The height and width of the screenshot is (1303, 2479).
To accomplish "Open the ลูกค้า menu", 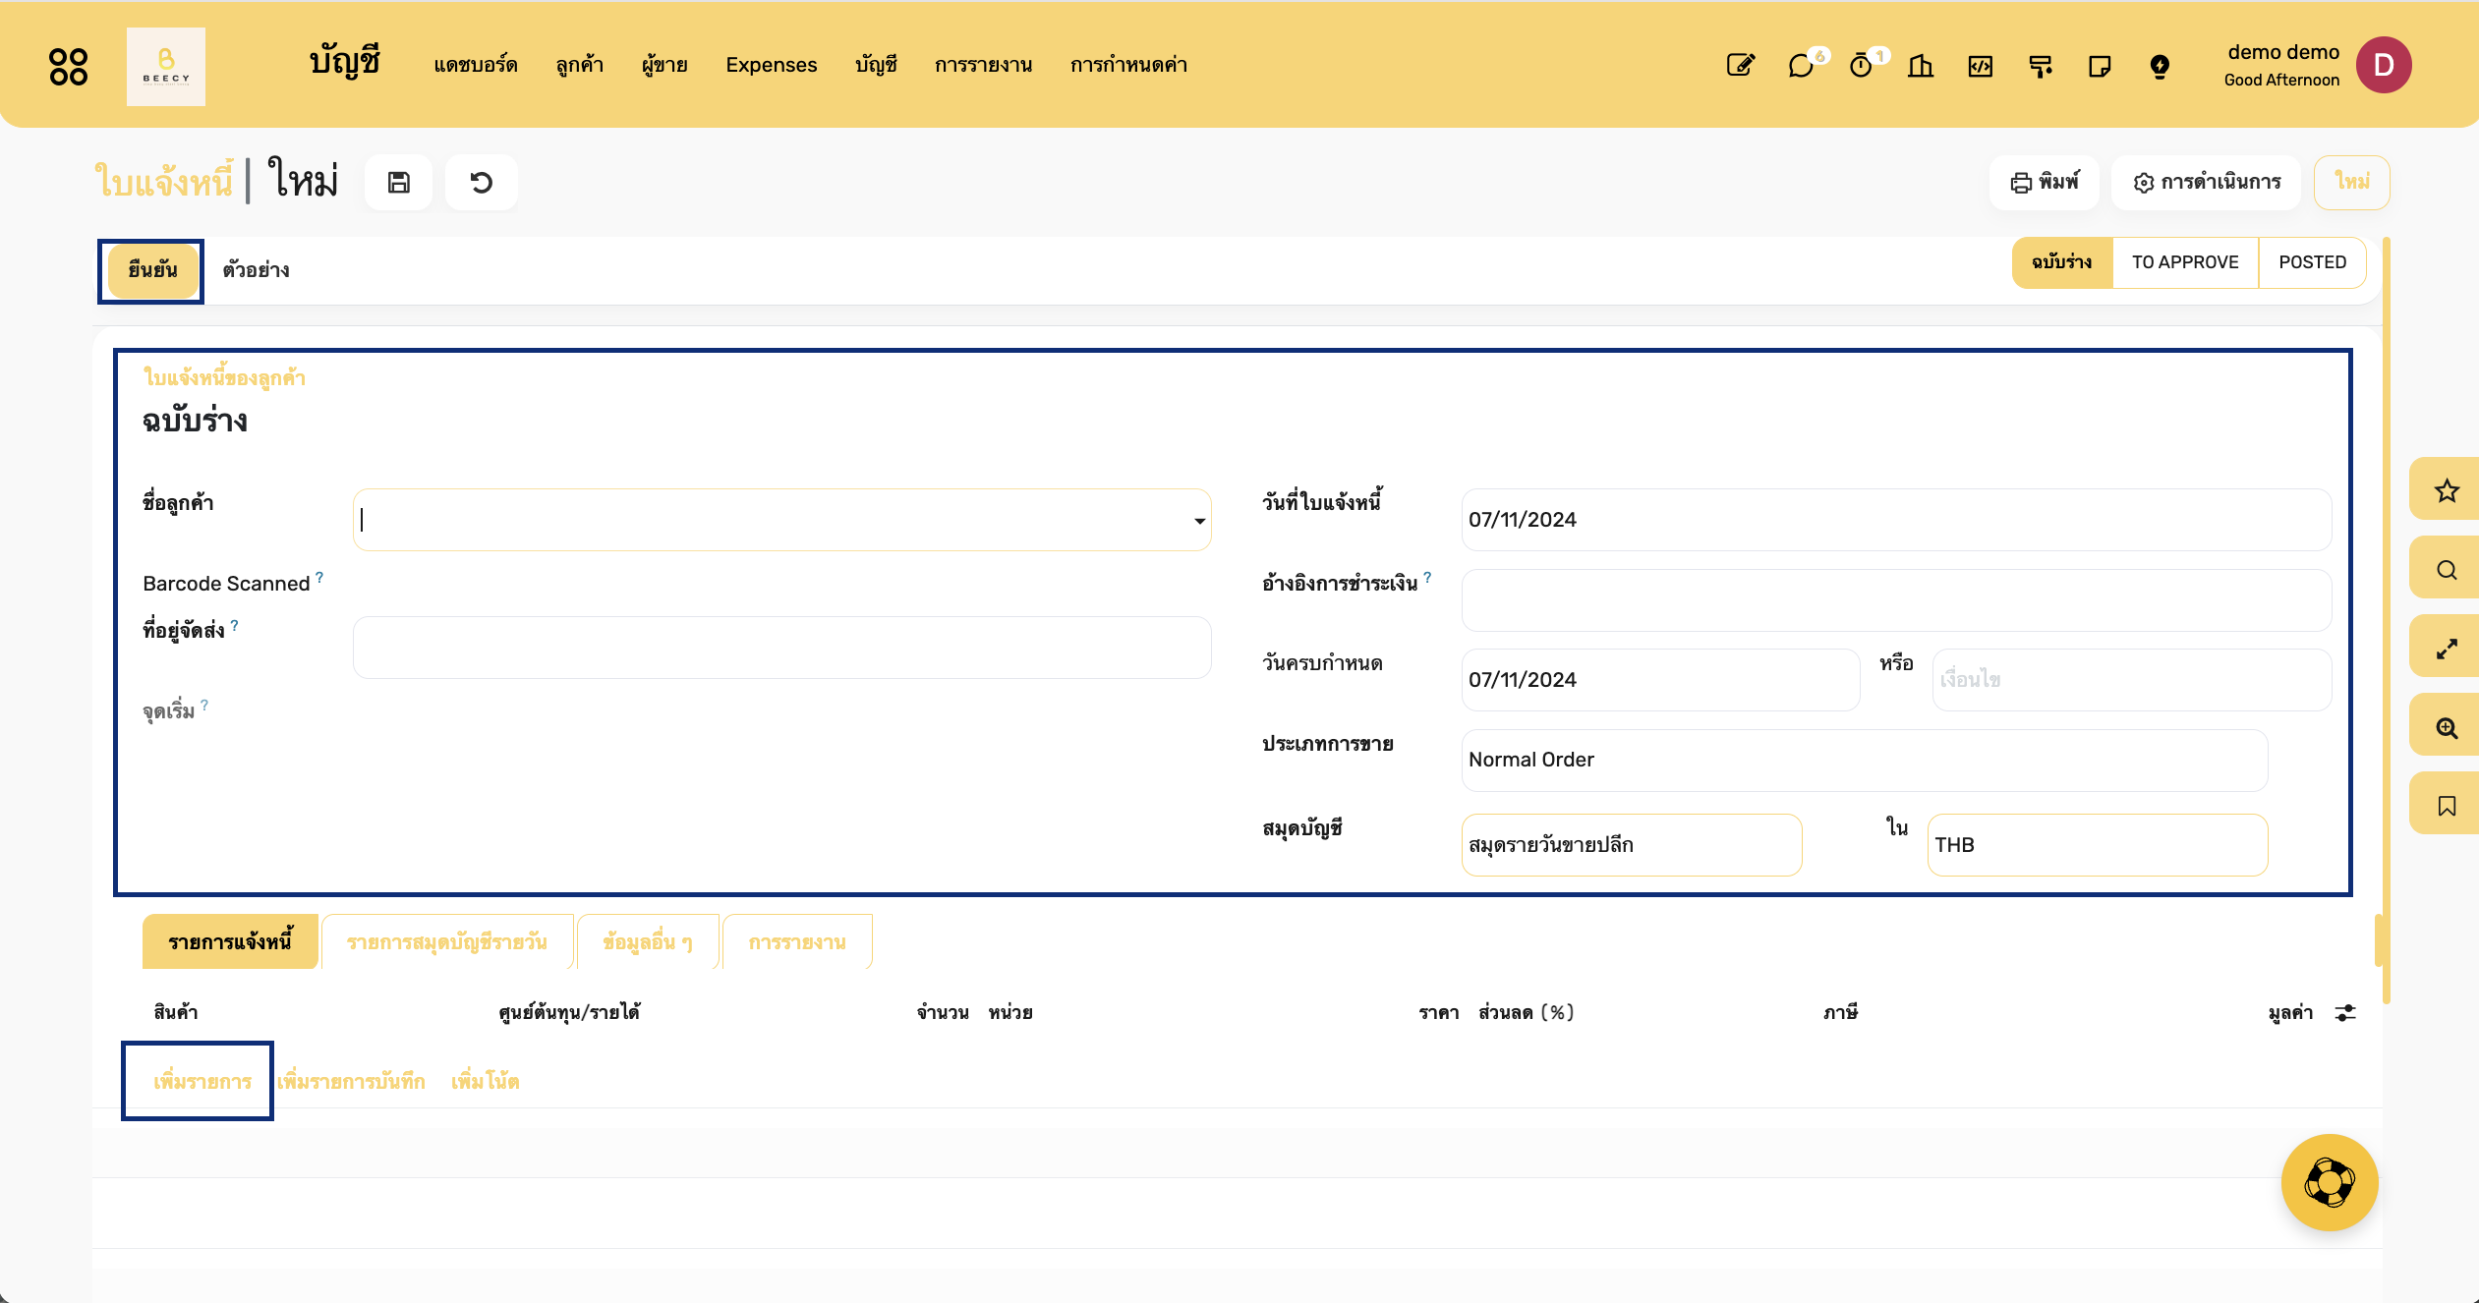I will (579, 65).
